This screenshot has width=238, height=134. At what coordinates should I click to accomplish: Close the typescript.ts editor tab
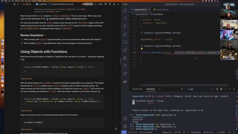pyautogui.click(x=149, y=10)
